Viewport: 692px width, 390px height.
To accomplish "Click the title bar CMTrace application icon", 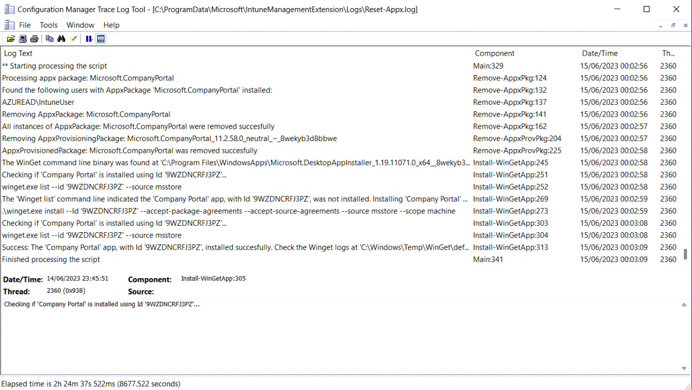I will [9, 9].
